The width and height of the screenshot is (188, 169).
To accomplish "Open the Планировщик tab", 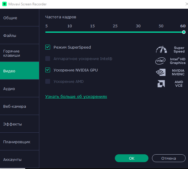I will point(19,141).
